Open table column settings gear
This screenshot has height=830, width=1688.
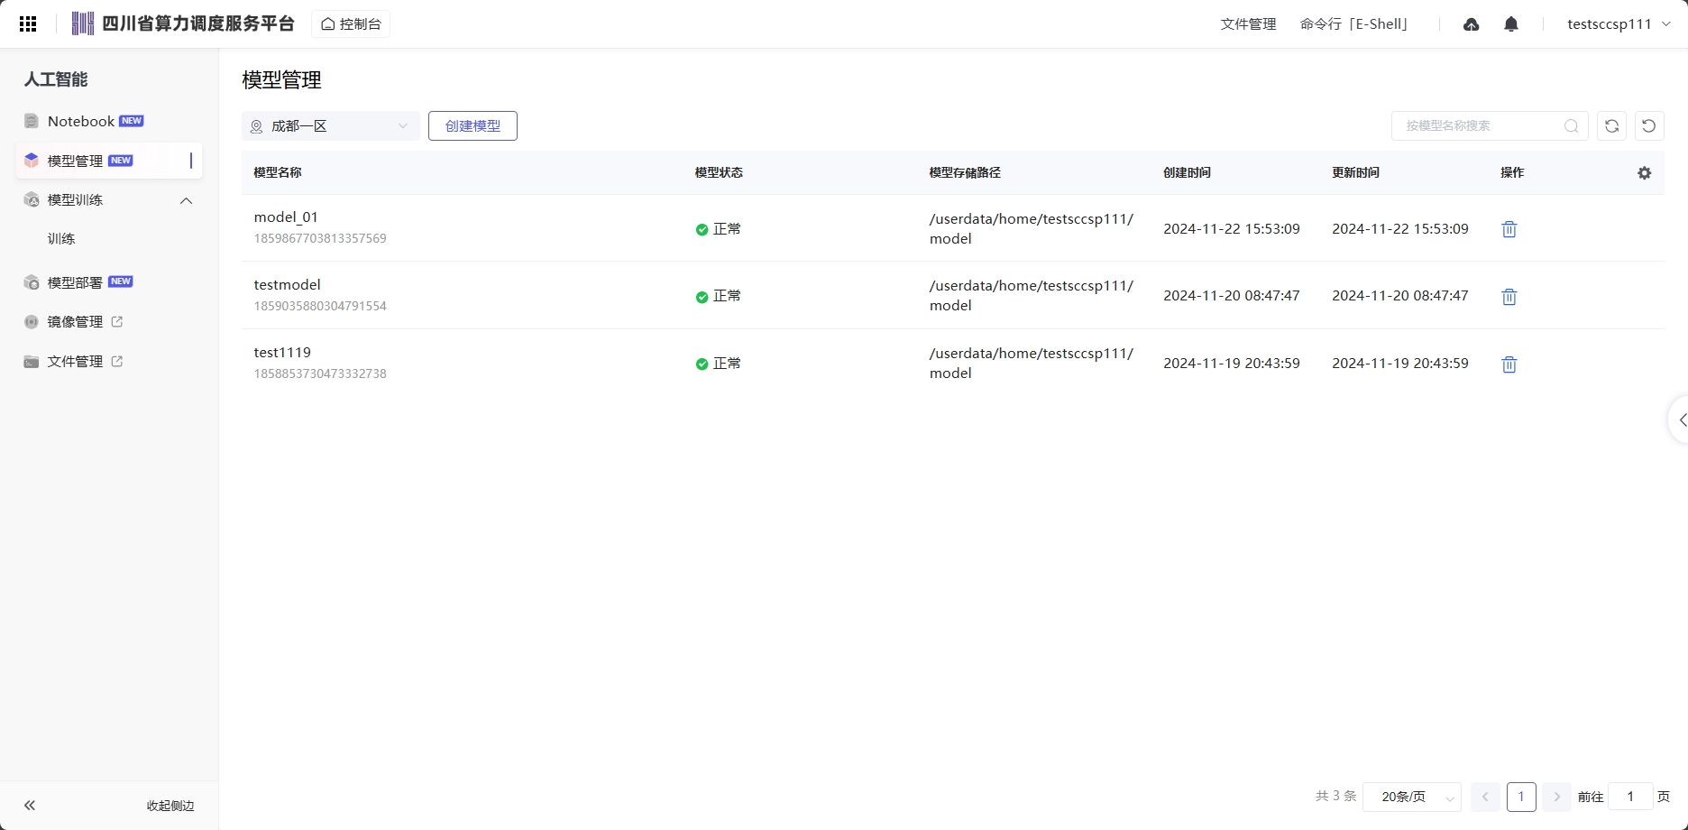(x=1645, y=173)
